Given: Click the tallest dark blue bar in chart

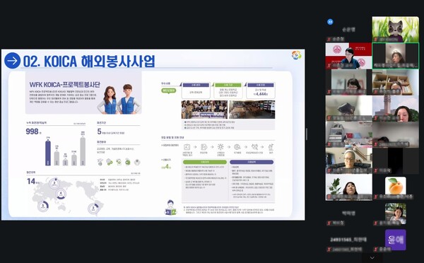Looking at the screenshot, I should (x=48, y=153).
